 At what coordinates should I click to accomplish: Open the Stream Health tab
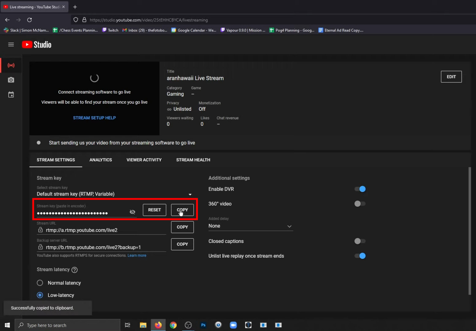point(193,160)
